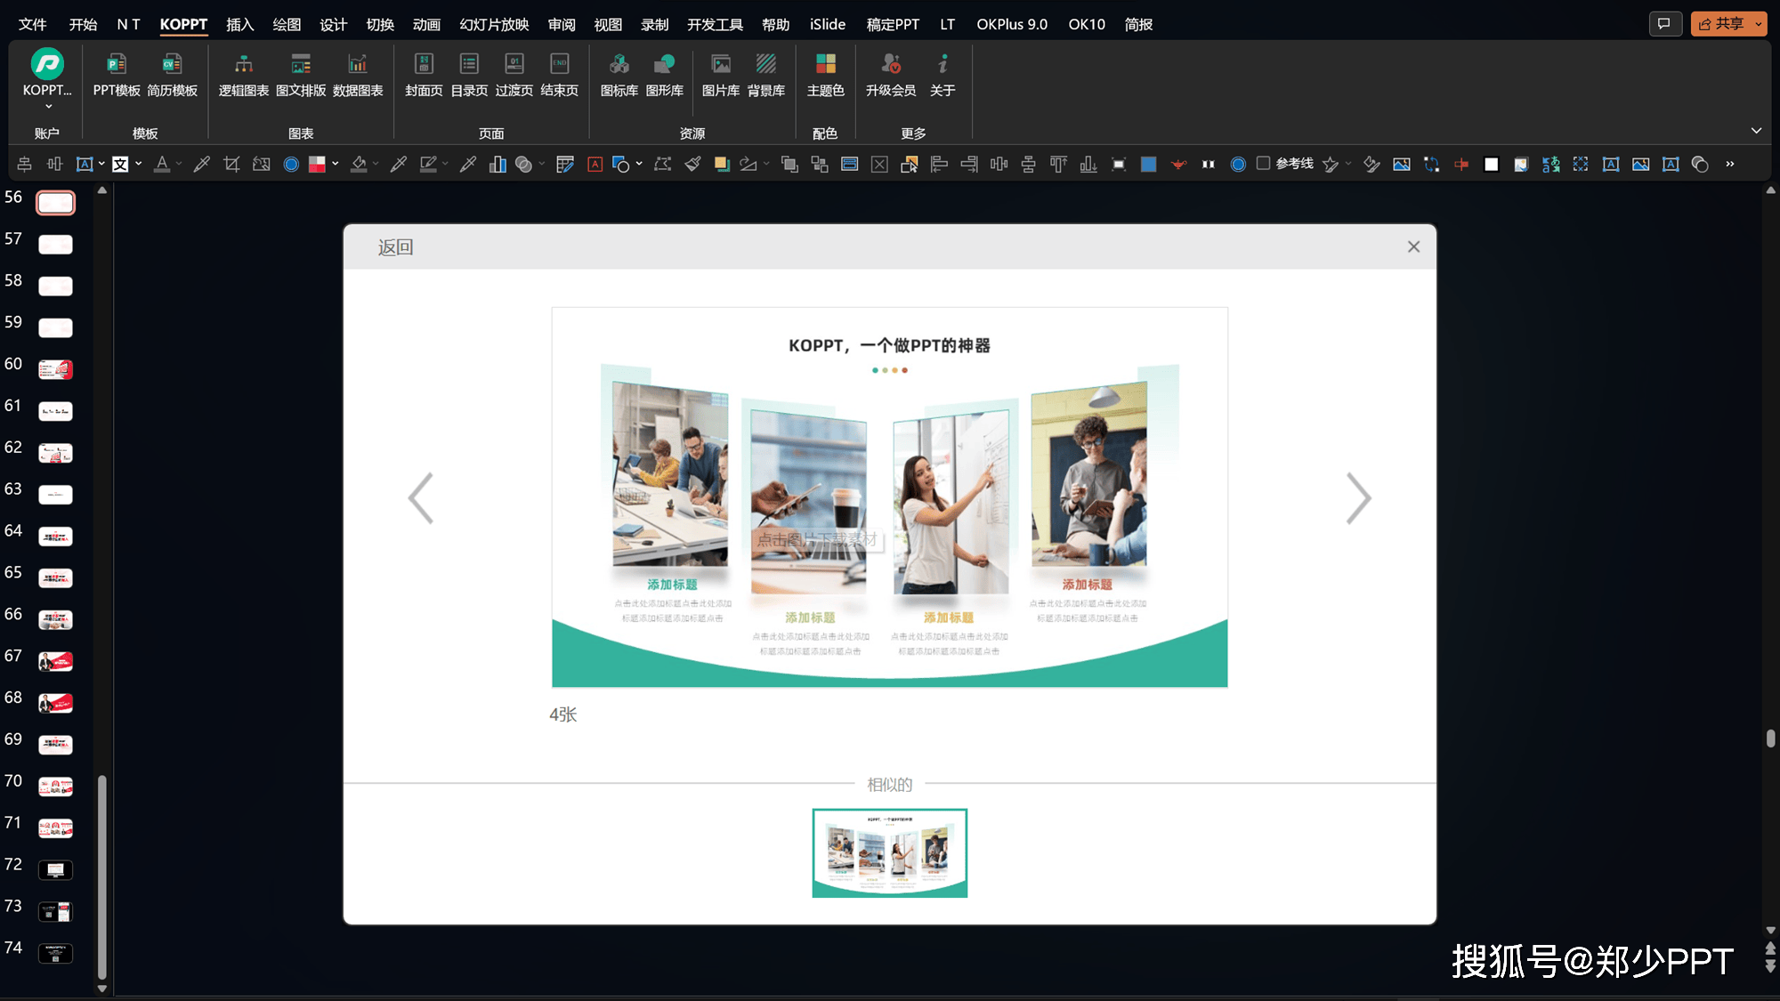Open the PPT模板 template library

[117, 75]
